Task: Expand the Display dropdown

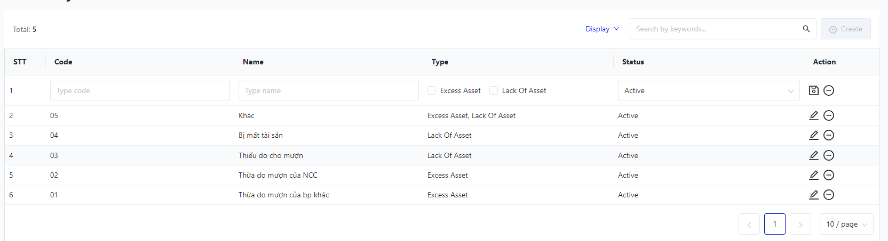Action: [x=602, y=29]
